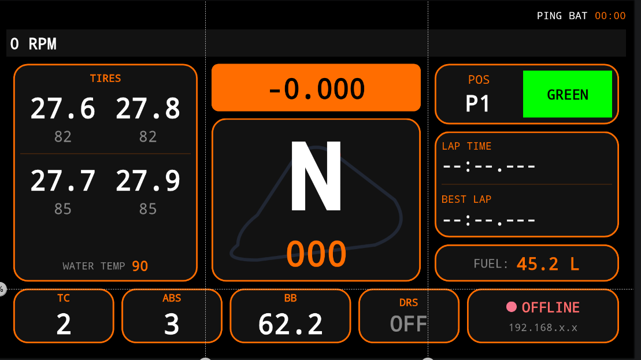Click the gear indicator N

(316, 176)
